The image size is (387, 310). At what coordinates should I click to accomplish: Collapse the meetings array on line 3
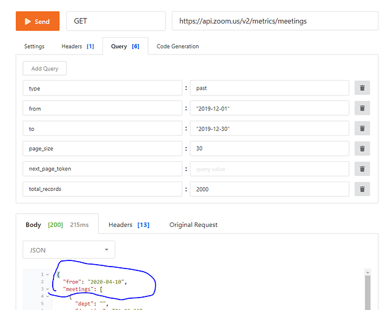[47, 289]
